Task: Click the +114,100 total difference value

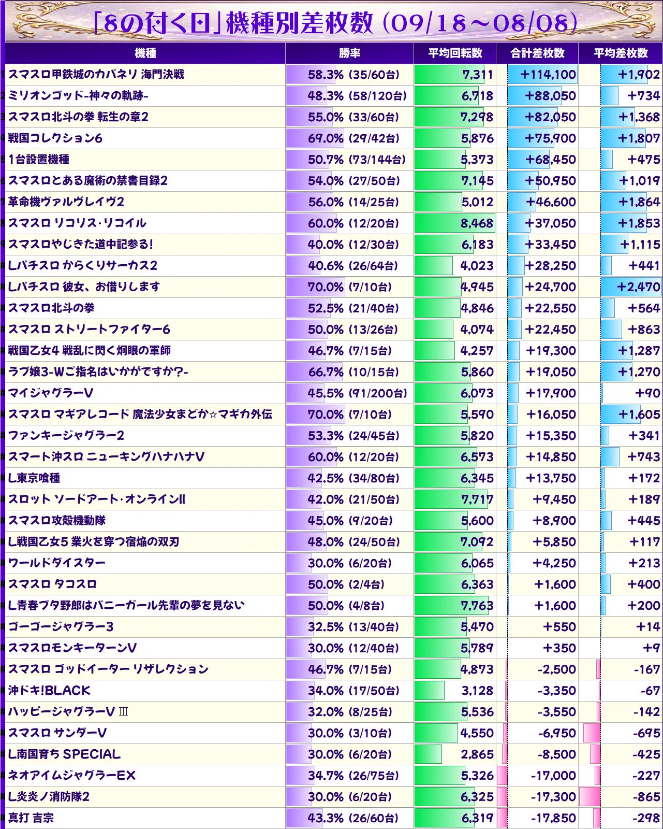Action: click(548, 75)
